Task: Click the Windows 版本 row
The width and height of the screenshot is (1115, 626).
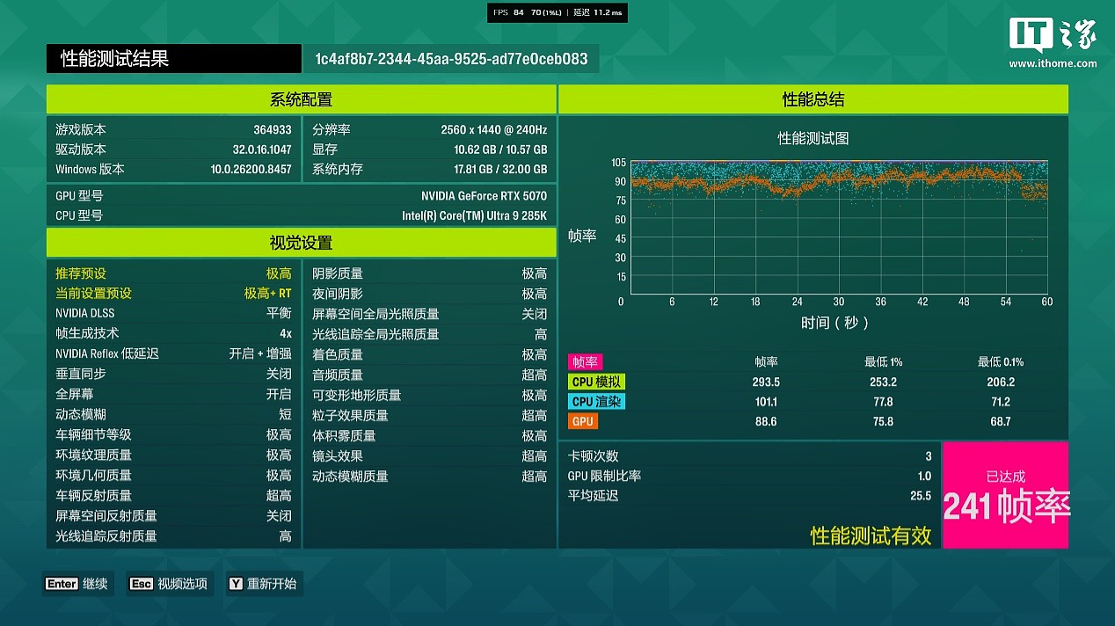Action: (173, 170)
